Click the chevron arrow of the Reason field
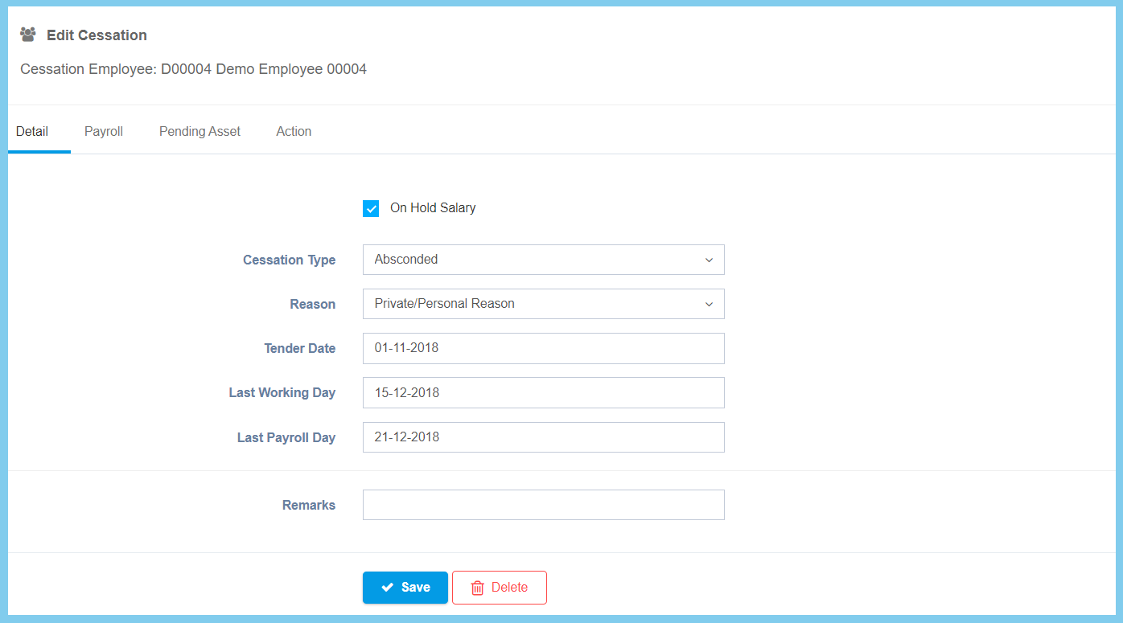Image resolution: width=1123 pixels, height=623 pixels. (709, 305)
